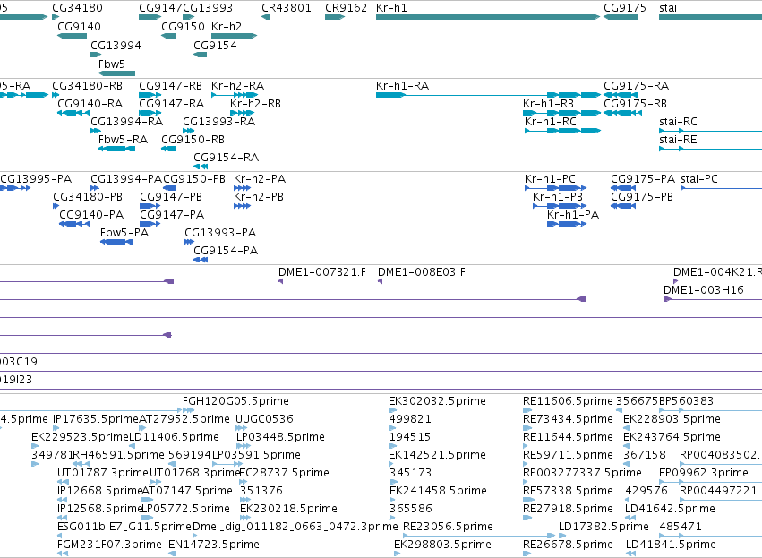The width and height of the screenshot is (762, 558).
Task: Click the EN14723.5prime EST label
Action: pos(214,545)
